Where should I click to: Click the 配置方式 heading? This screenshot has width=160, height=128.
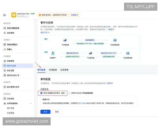(x=46, y=99)
